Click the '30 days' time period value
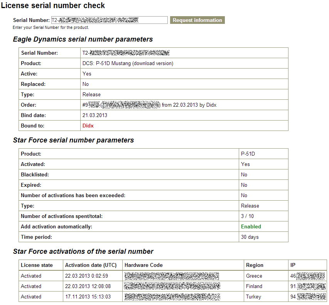 pyautogui.click(x=250, y=237)
